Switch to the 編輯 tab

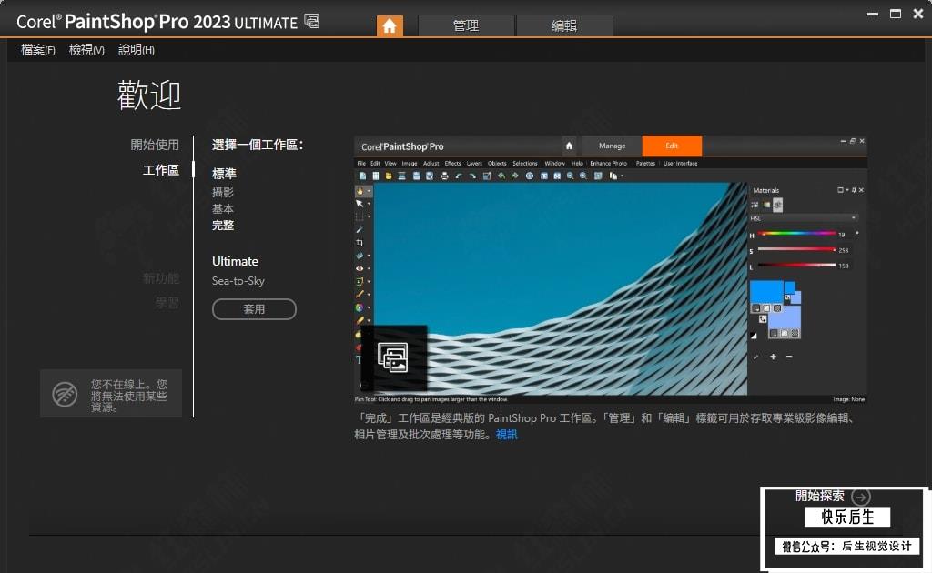pyautogui.click(x=564, y=25)
